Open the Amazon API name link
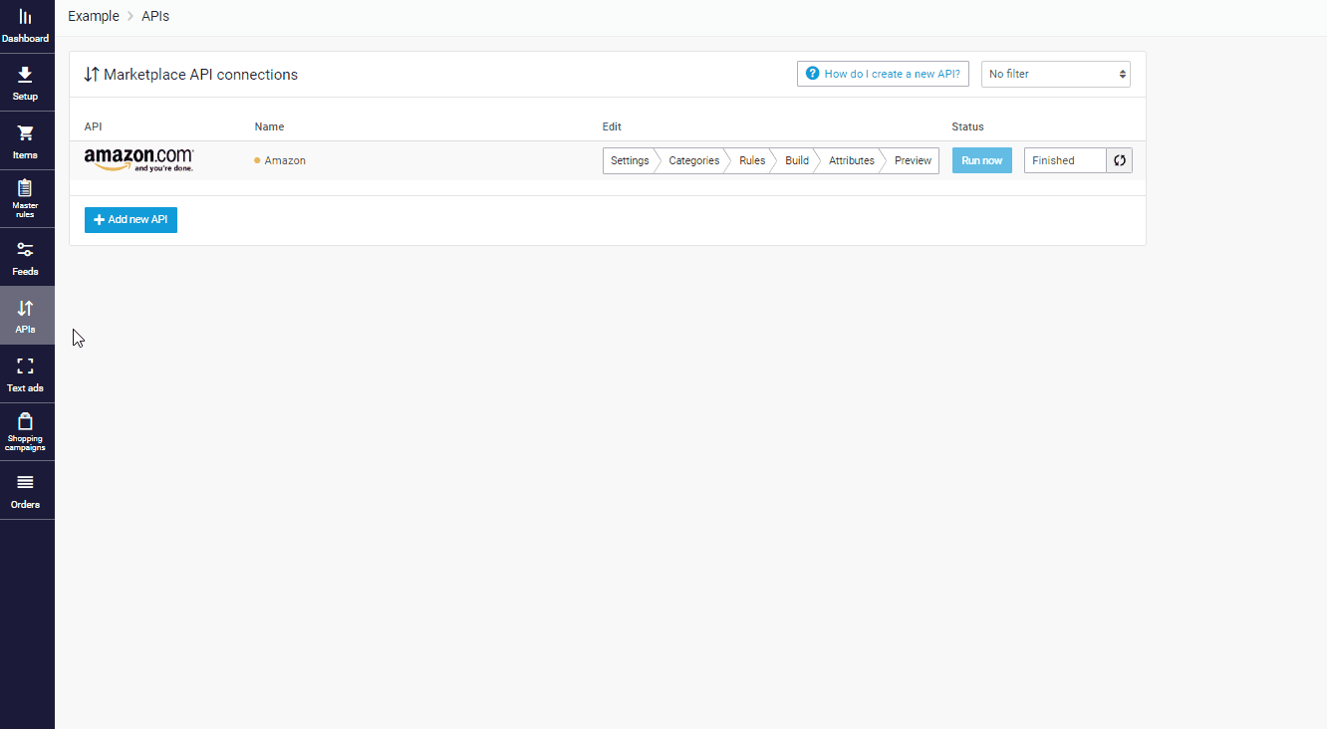1327x729 pixels. pyautogui.click(x=285, y=160)
